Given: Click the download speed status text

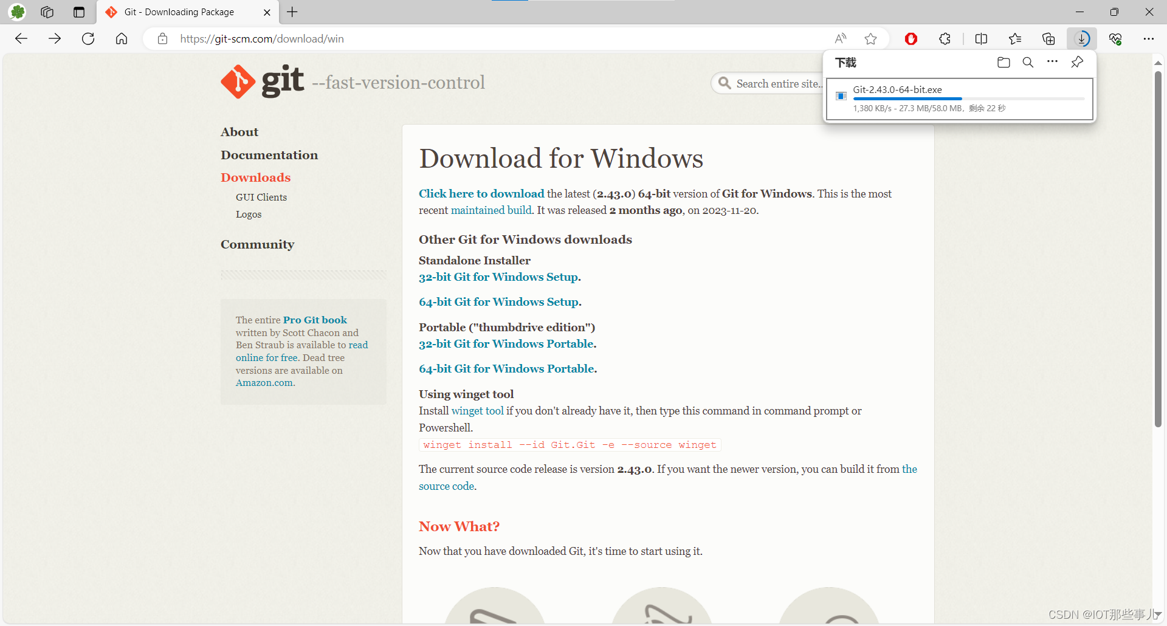Looking at the screenshot, I should (x=929, y=108).
